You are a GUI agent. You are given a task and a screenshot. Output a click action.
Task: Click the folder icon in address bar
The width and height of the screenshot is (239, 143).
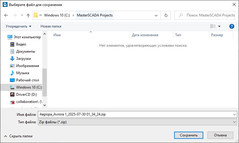tap(35, 15)
